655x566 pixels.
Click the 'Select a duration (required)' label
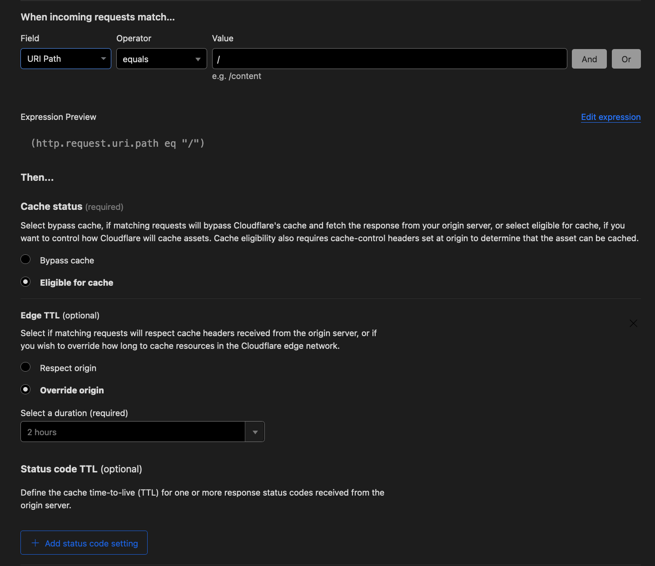[74, 413]
